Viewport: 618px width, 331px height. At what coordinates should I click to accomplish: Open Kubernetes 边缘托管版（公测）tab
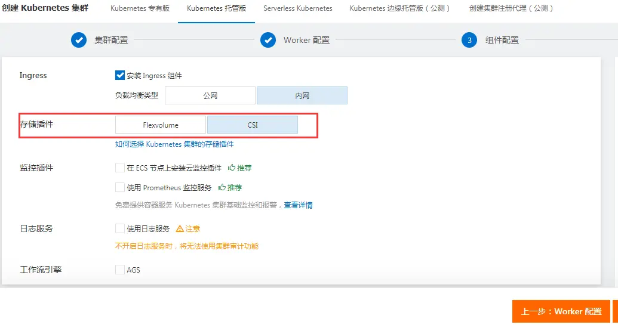coord(399,8)
